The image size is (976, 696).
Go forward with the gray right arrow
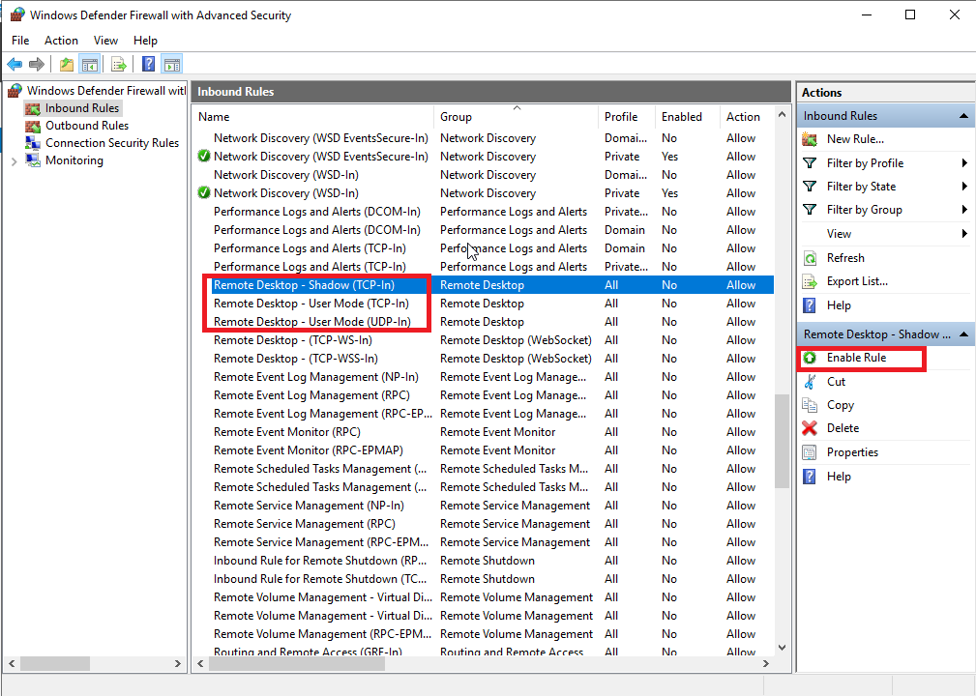[37, 64]
